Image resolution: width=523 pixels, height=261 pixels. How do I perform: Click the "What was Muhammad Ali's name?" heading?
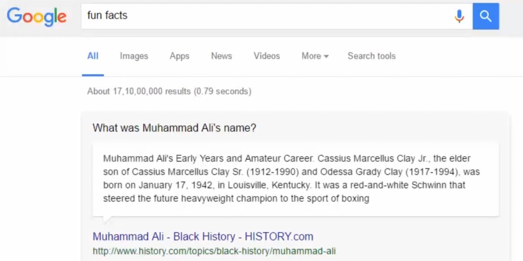pyautogui.click(x=174, y=128)
